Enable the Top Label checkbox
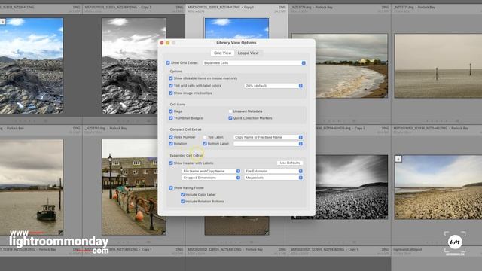Image resolution: width=482 pixels, height=271 pixels. point(205,137)
